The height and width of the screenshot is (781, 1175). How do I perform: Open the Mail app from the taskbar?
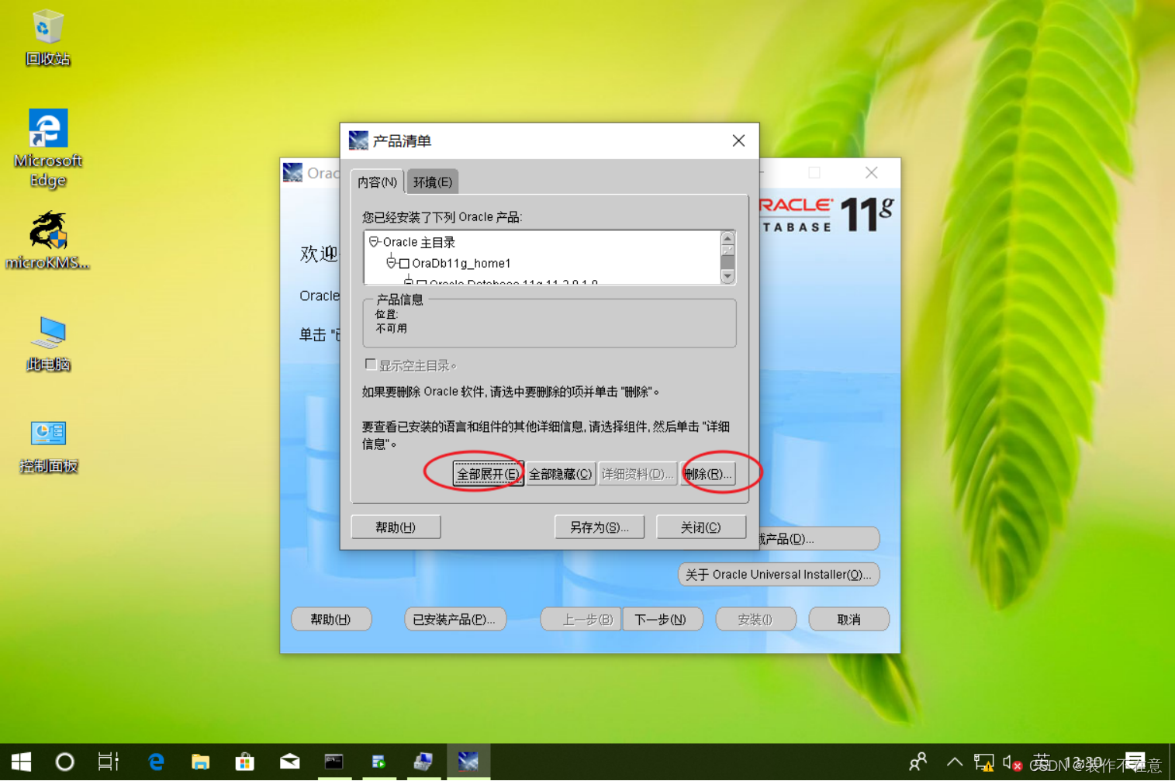coord(290,762)
